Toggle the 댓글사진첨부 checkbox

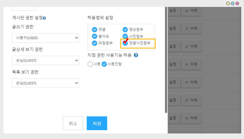point(125,43)
